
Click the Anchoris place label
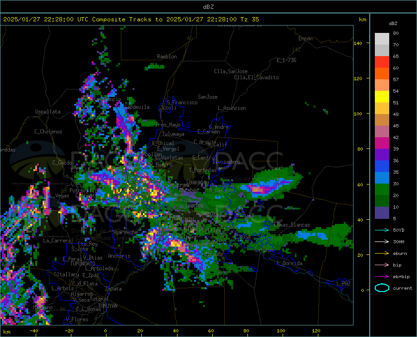119,256
